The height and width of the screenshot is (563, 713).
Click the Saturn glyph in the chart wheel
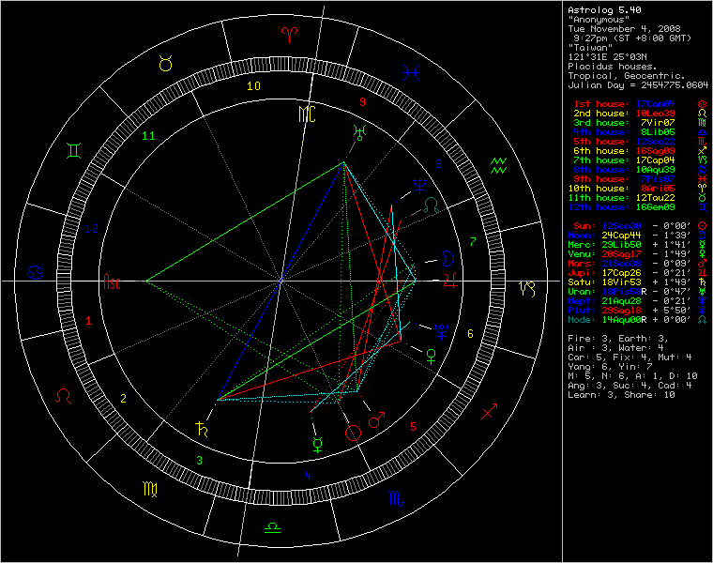point(200,430)
